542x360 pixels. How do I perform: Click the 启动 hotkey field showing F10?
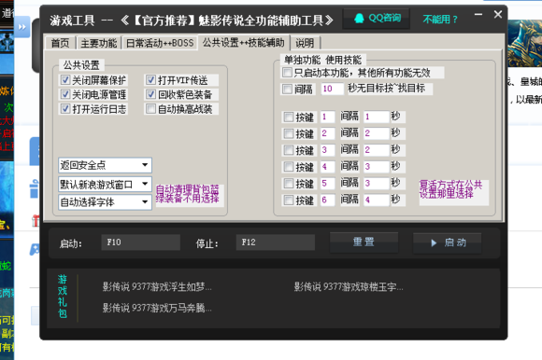[x=141, y=242]
